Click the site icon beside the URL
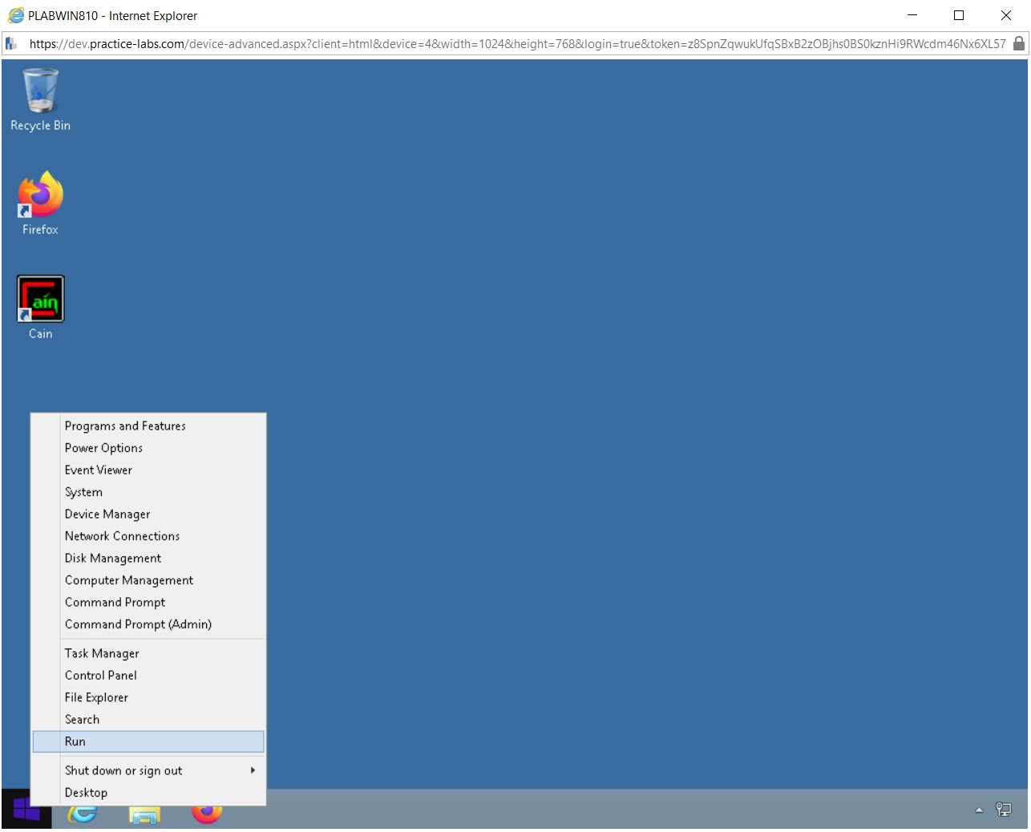Image resolution: width=1031 pixels, height=832 pixels. (10, 43)
